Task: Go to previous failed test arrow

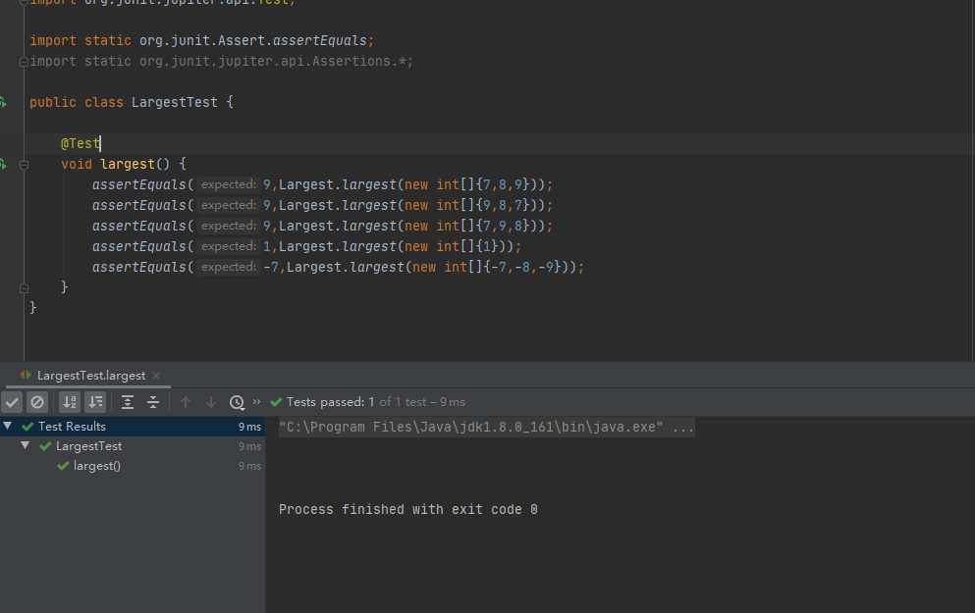Action: pos(186,402)
